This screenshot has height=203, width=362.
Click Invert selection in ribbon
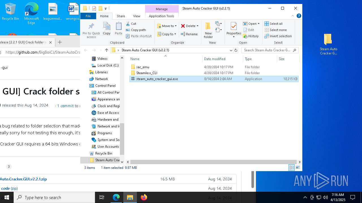278,36
